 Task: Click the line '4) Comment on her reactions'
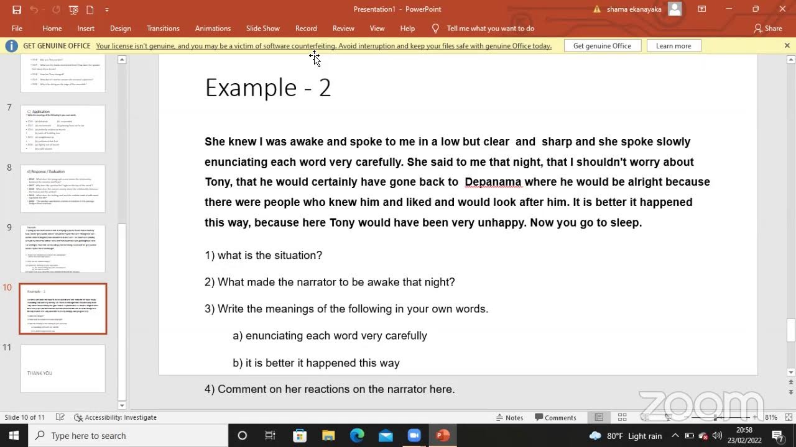[330, 389]
